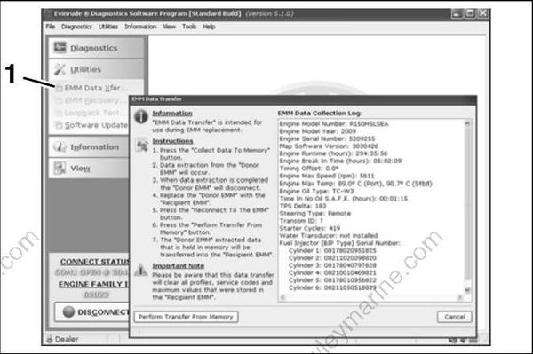This screenshot has height=354, width=533.
Task: Click the Cylinder 1 serial number line
Action: pos(332,250)
